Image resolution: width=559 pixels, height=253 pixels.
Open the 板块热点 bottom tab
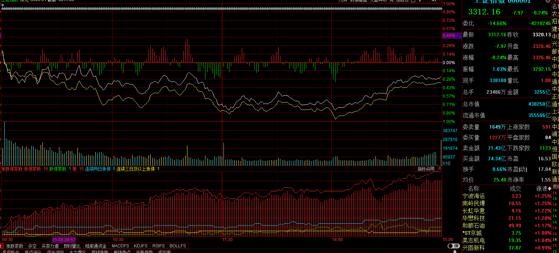(122, 251)
